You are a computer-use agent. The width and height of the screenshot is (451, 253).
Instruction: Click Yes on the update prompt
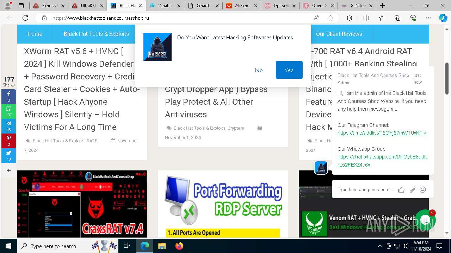pyautogui.click(x=289, y=70)
